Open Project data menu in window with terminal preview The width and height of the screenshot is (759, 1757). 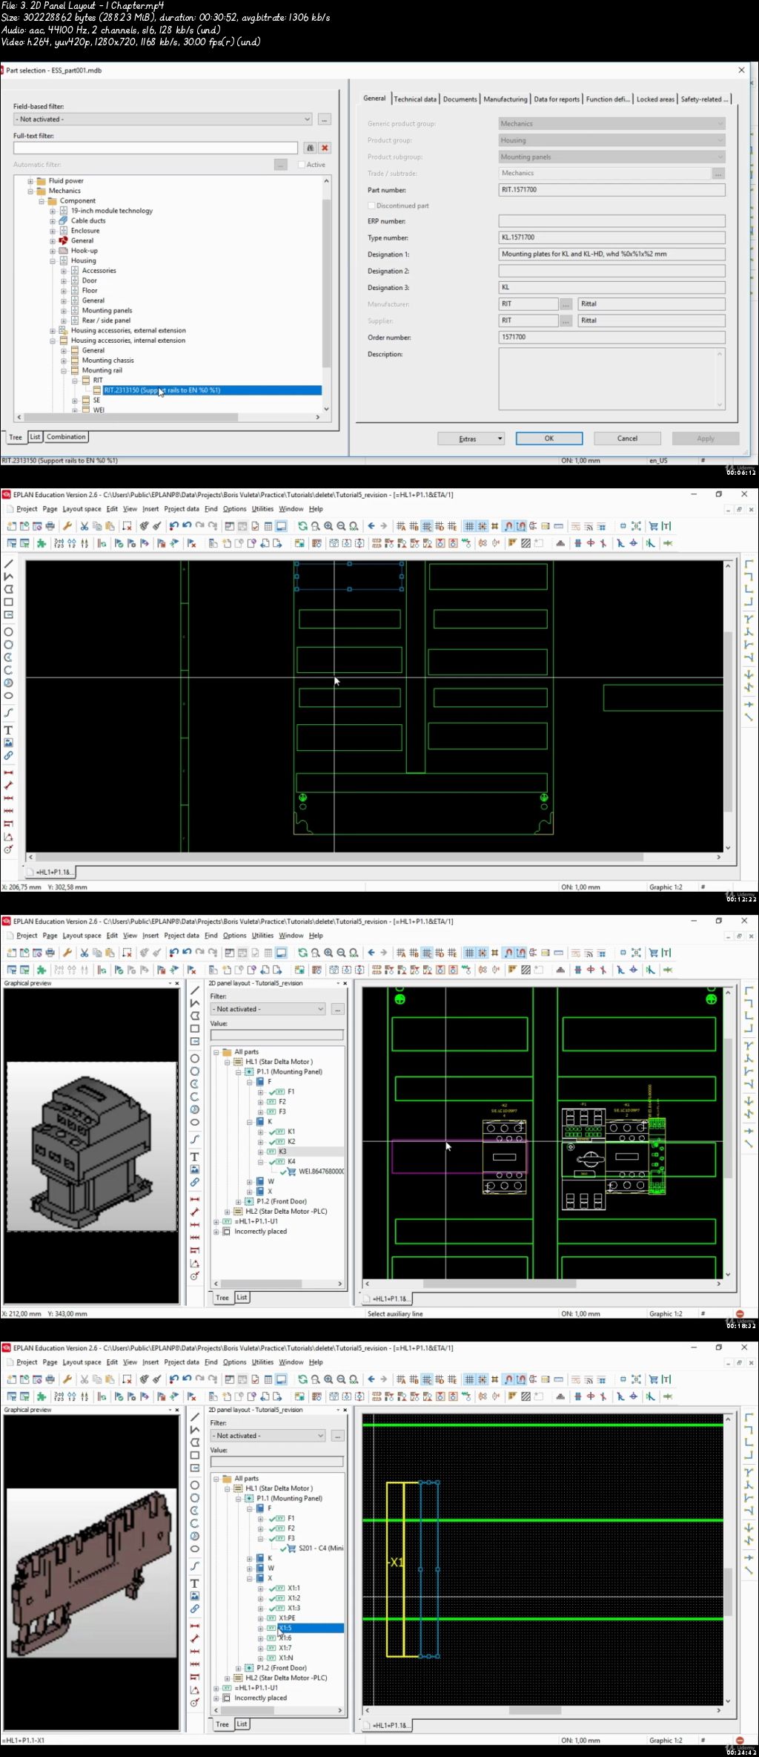pos(182,1362)
